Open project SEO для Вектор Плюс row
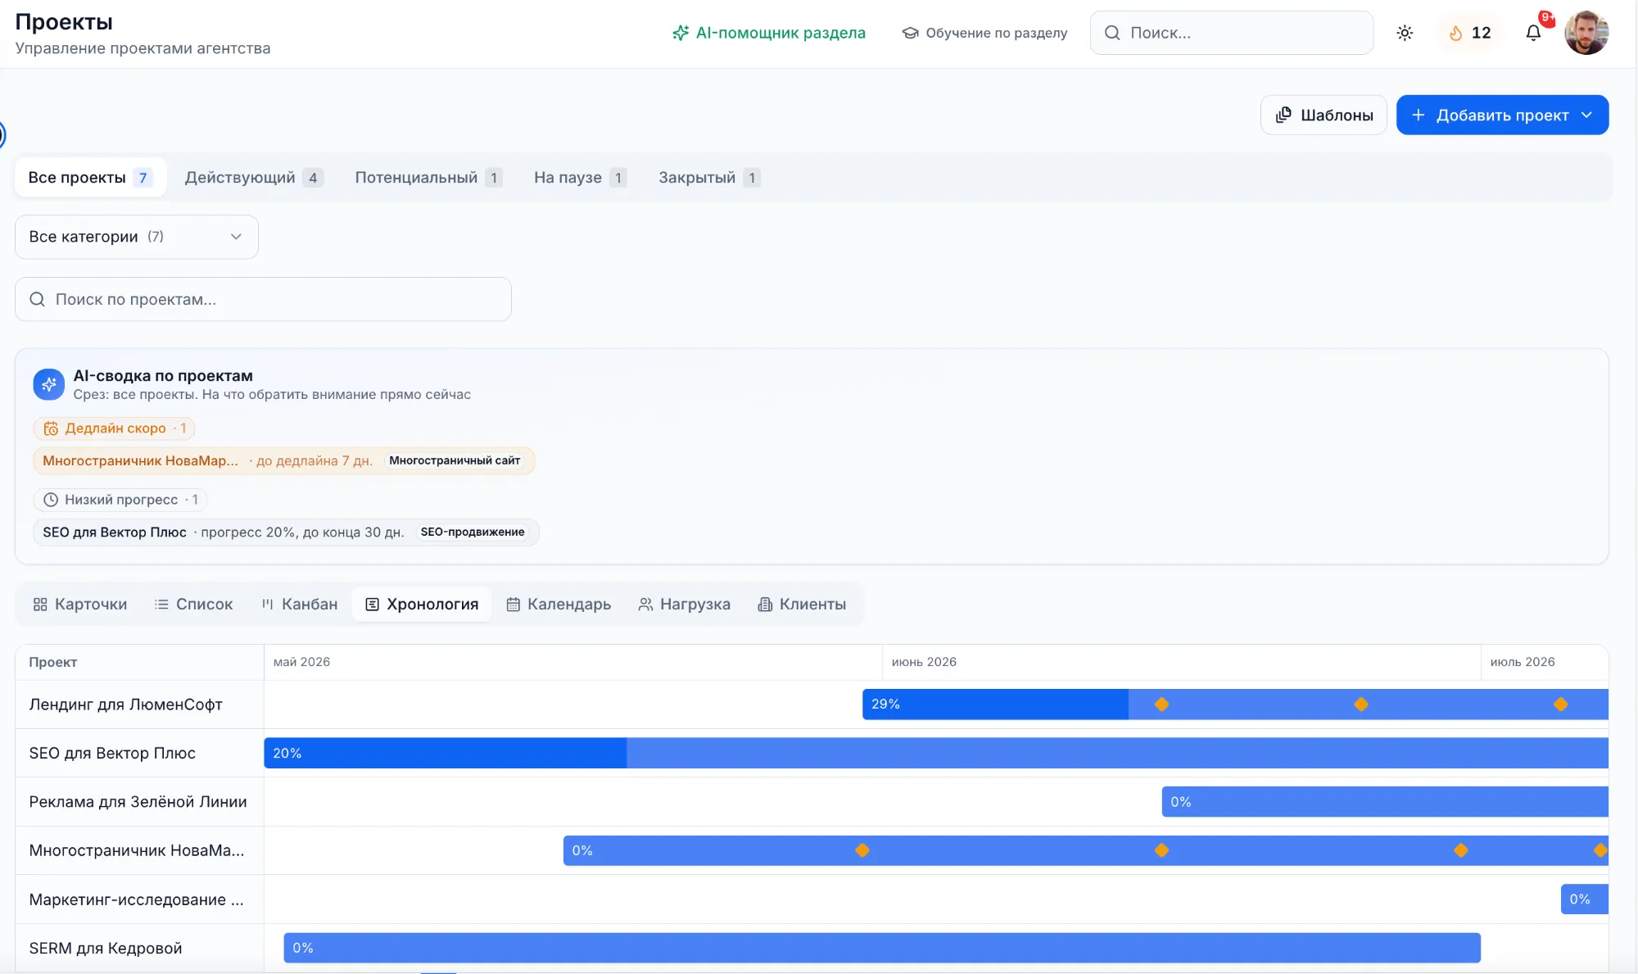This screenshot has height=974, width=1638. pos(112,753)
